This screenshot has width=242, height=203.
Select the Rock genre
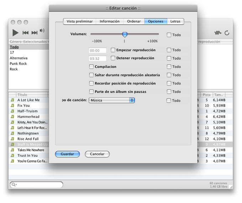click(x=29, y=69)
